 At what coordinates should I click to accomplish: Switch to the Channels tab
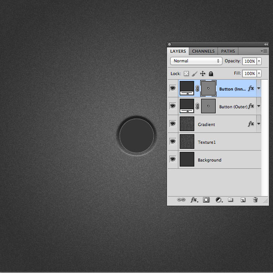coord(203,51)
